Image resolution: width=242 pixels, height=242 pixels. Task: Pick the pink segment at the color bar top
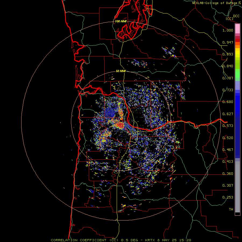coord(237,29)
